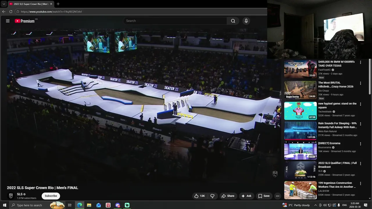Viewport: 372px width, 209px height.
Task: Close the SLS Super Crown tab
Action: 51,4
